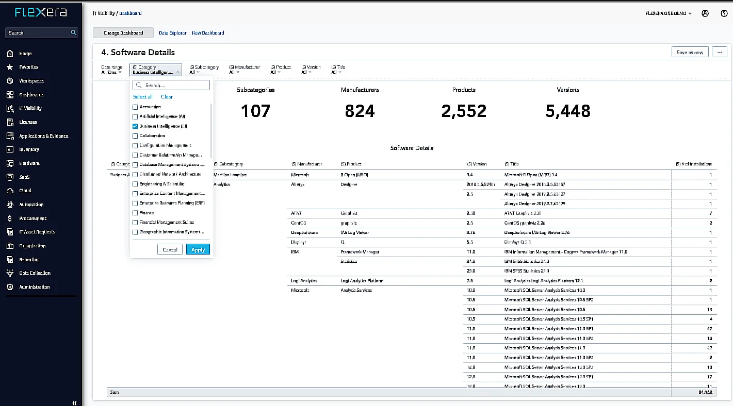
Task: Uncheck the Business Intelligence (BI) checkbox
Action: (x=135, y=126)
